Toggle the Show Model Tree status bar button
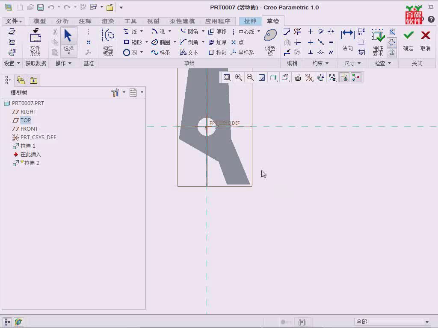Screen dimensions: 438x328 coord(7,322)
